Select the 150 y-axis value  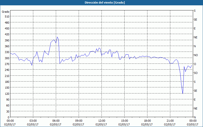click(7, 88)
